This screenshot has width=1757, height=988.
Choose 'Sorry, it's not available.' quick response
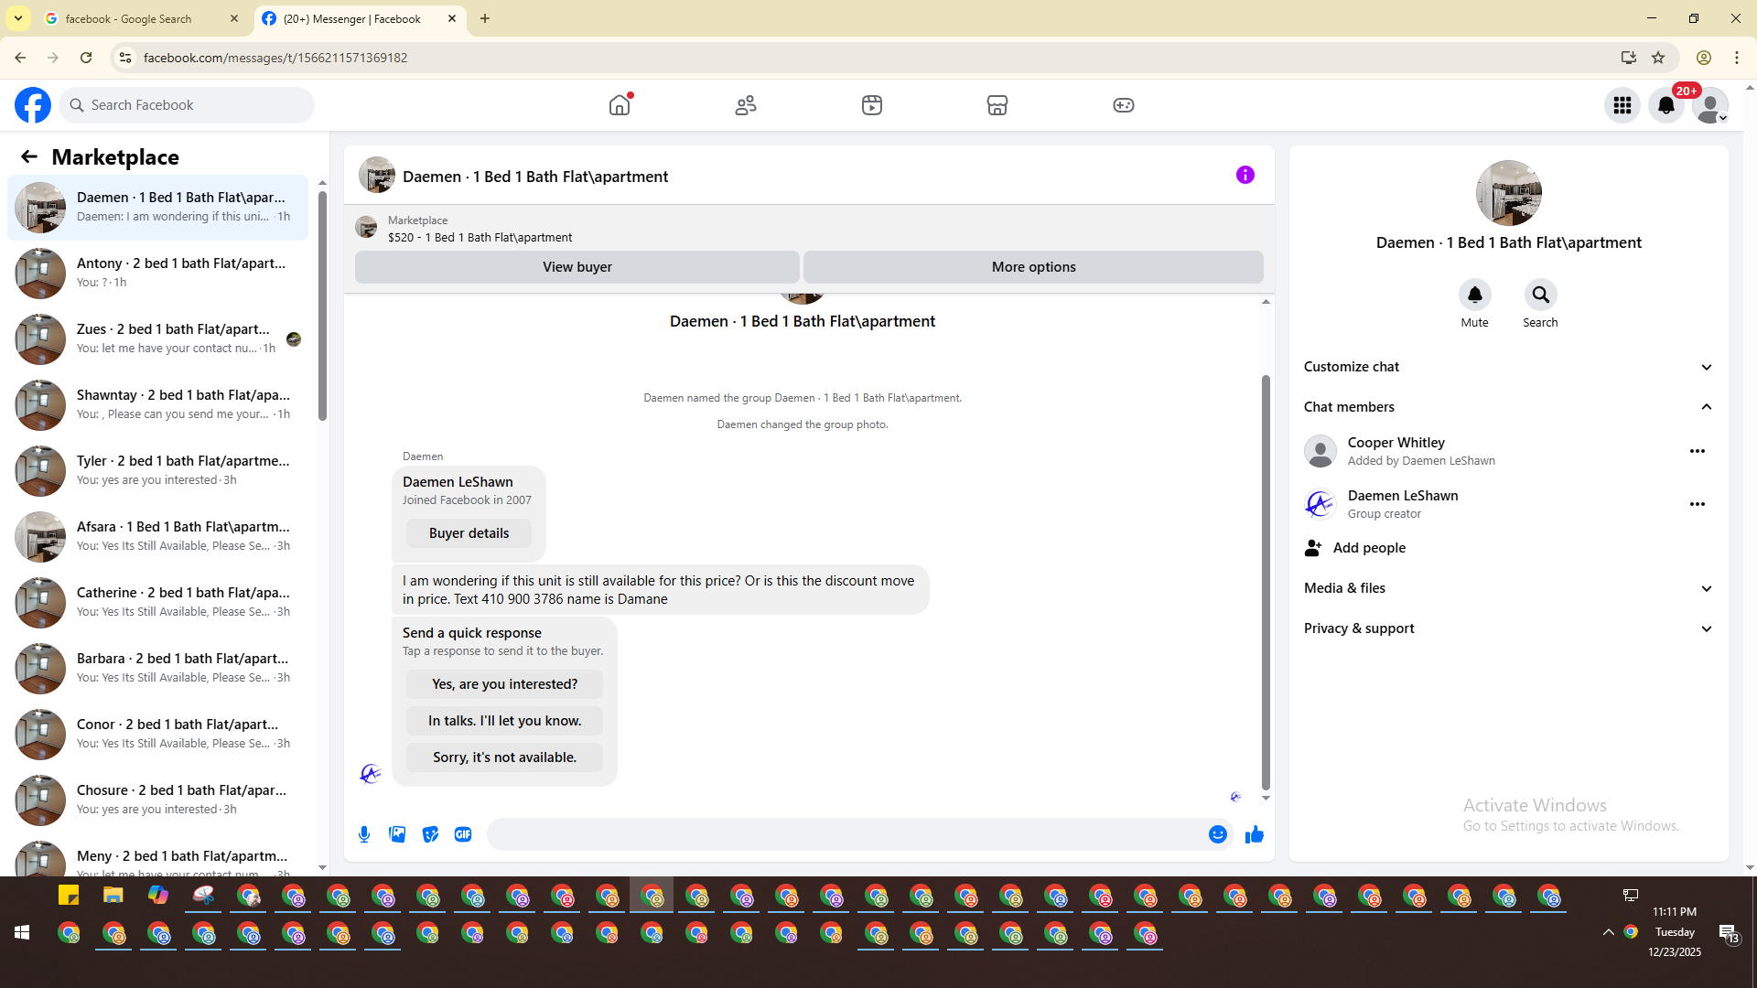[504, 757]
